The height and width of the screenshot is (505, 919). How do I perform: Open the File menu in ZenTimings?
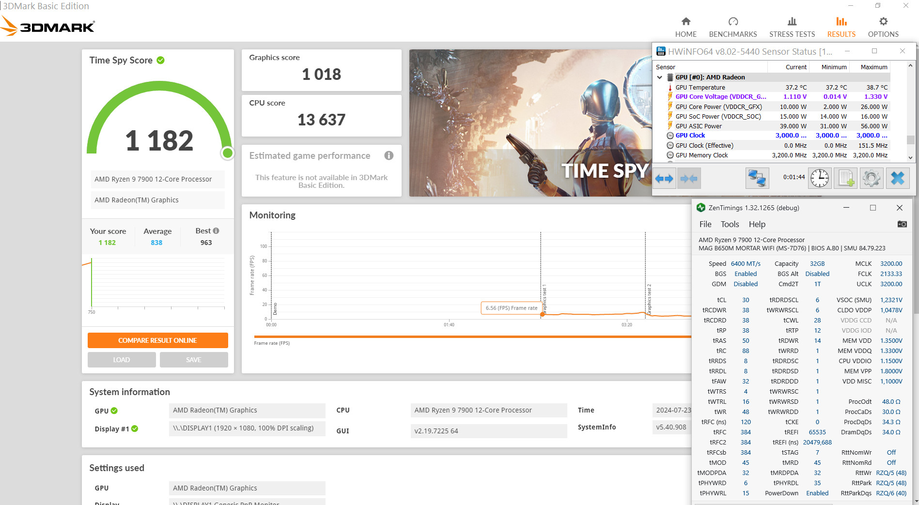(705, 224)
